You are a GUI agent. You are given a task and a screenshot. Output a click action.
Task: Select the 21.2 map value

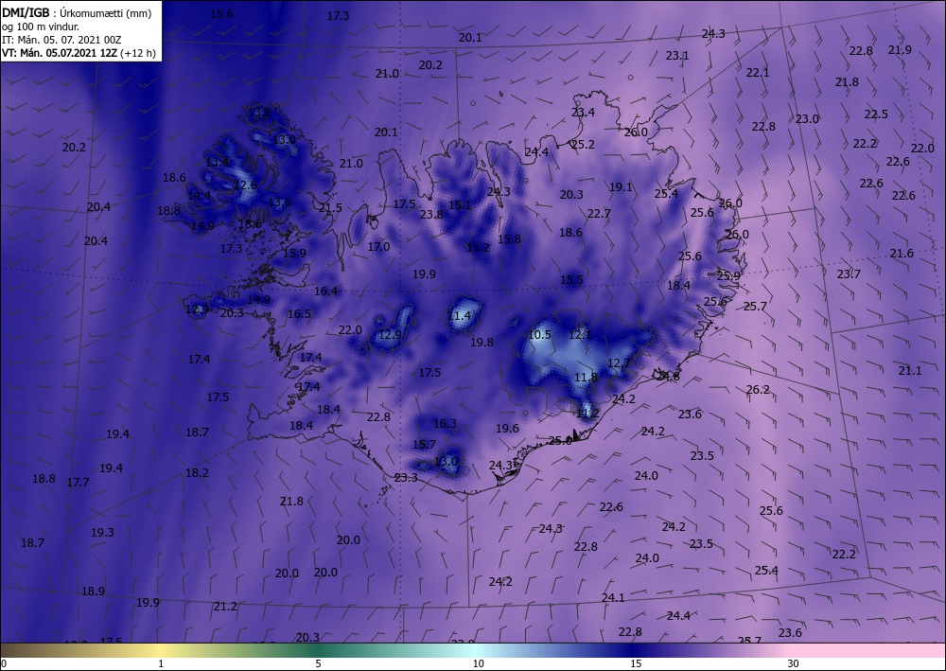pyautogui.click(x=225, y=607)
